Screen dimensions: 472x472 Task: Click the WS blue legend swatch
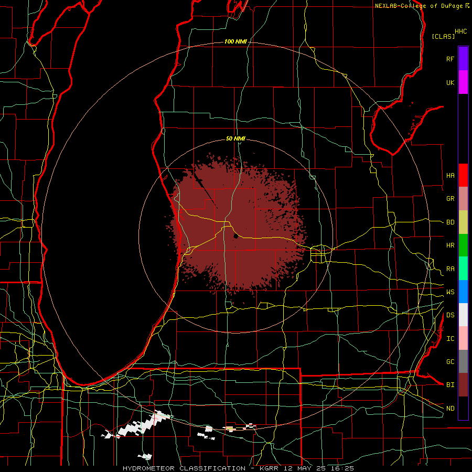(x=463, y=292)
